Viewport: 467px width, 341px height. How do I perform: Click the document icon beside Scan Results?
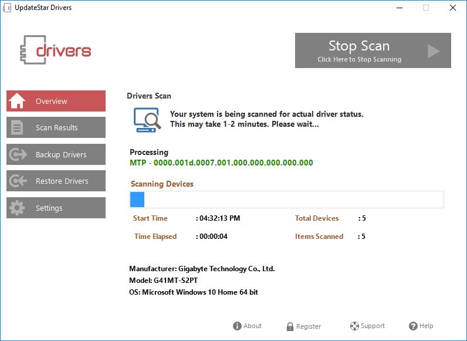17,127
